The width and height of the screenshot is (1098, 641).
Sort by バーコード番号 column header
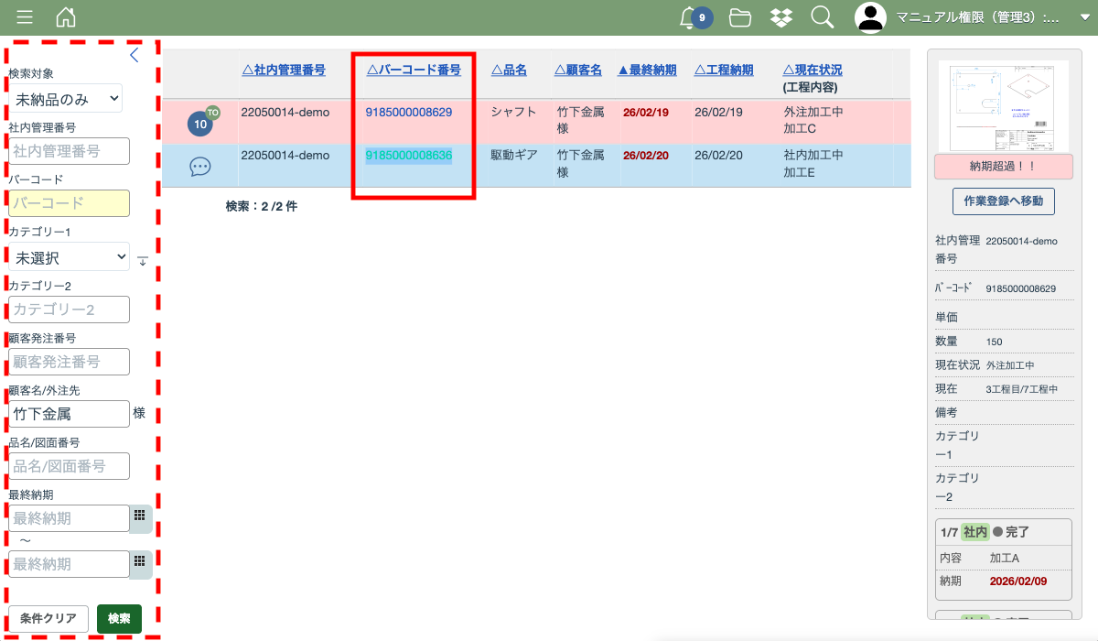click(x=414, y=70)
